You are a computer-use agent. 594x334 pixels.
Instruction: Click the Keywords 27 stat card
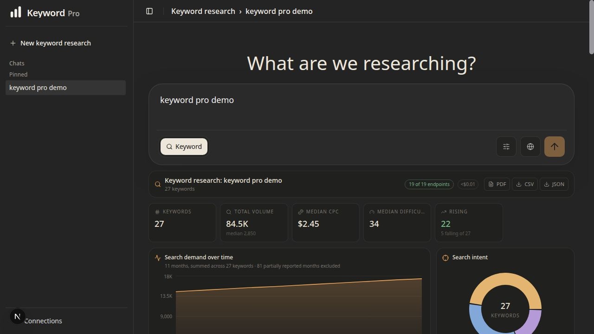(x=182, y=223)
